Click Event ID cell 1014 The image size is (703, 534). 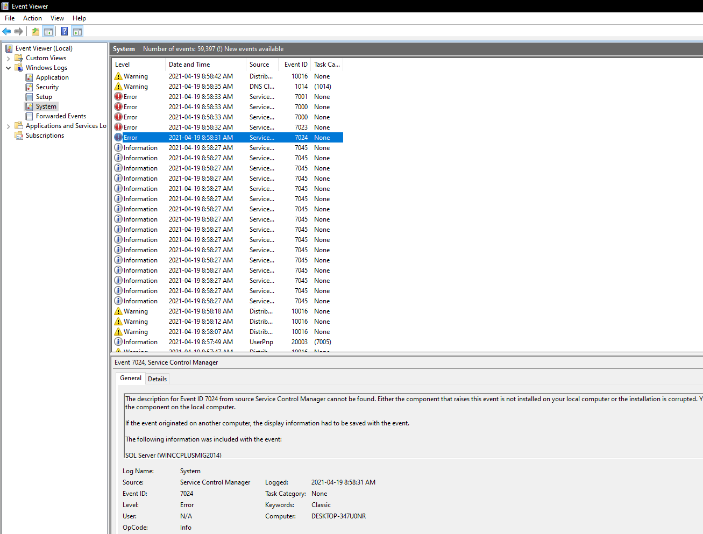[x=301, y=87]
